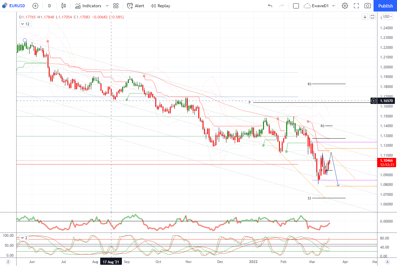The image size is (397, 266).
Task: Add alert at 1.16570 crosshair plus
Action: point(374,101)
